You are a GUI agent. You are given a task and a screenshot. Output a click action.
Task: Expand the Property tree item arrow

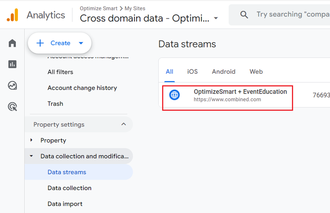click(31, 140)
